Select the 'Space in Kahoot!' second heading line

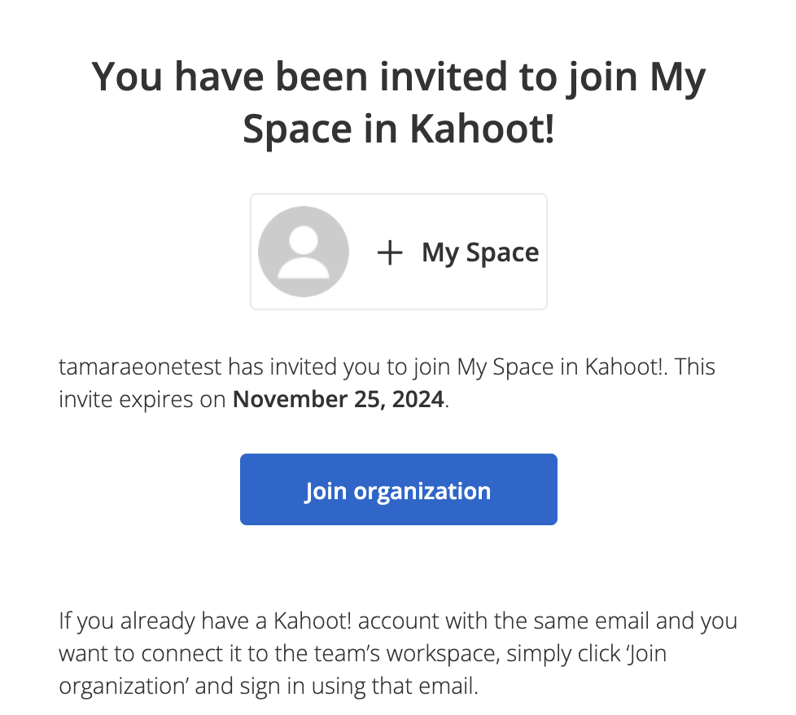point(399,129)
